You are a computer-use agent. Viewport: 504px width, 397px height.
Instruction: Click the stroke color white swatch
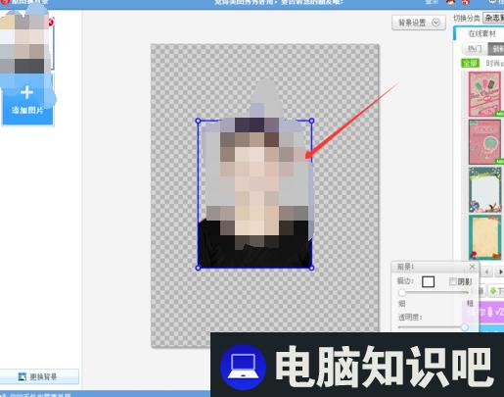(428, 281)
